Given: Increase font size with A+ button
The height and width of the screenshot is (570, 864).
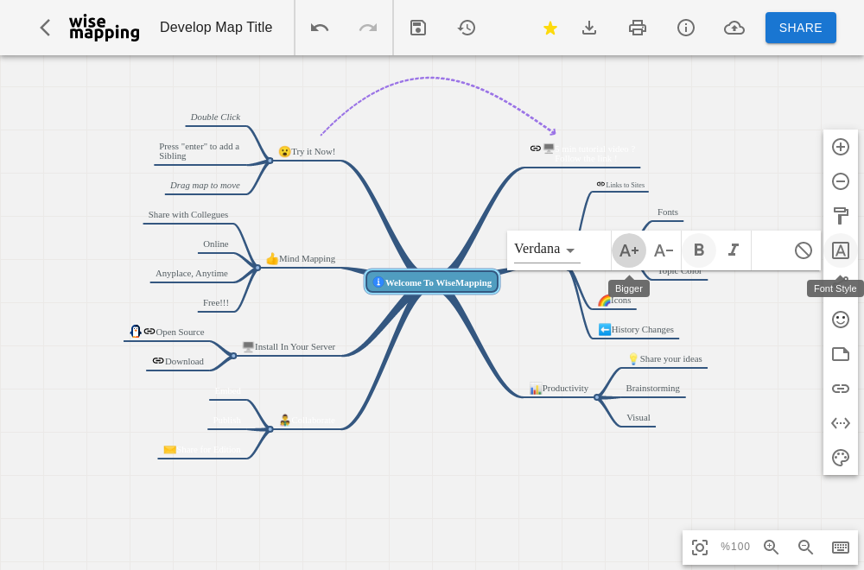Looking at the screenshot, I should coord(629,250).
